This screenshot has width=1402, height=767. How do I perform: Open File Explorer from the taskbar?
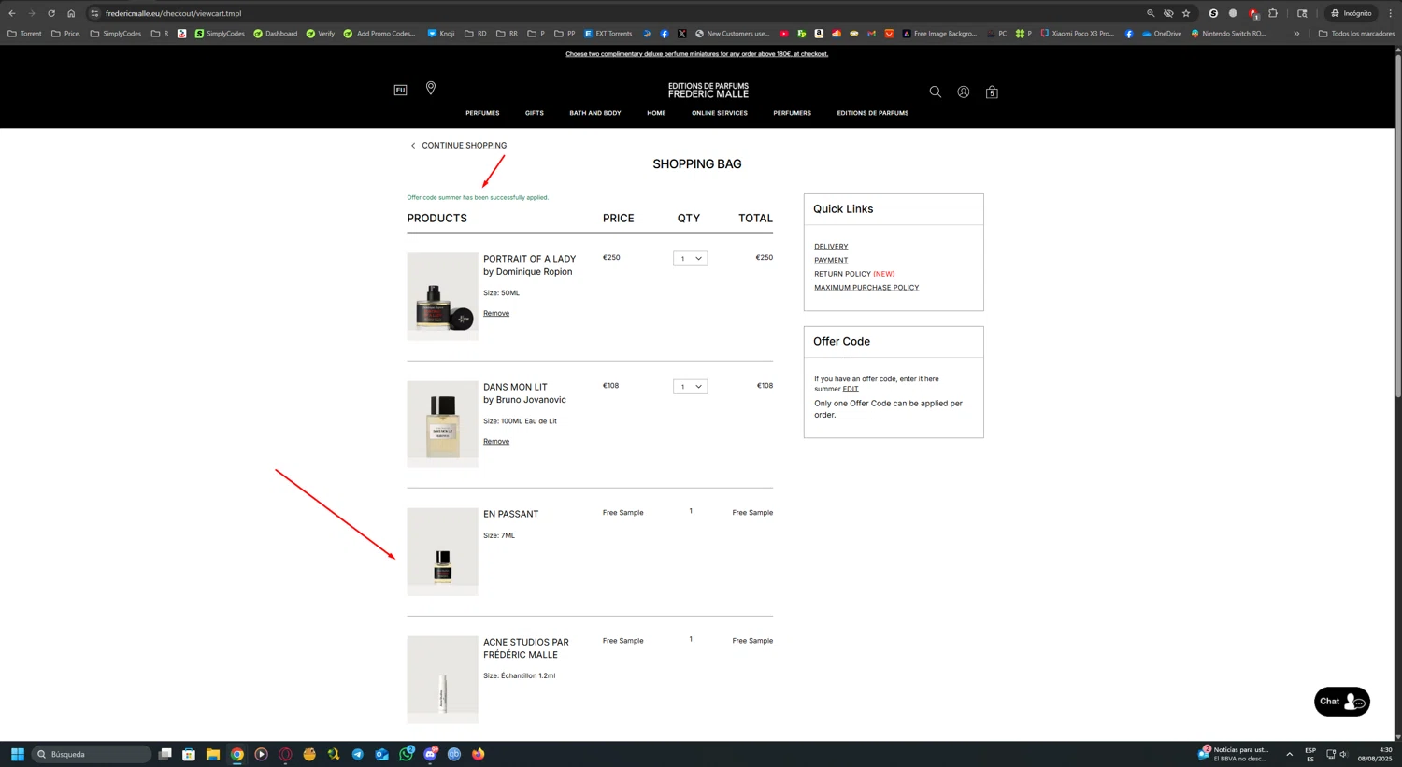[213, 754]
